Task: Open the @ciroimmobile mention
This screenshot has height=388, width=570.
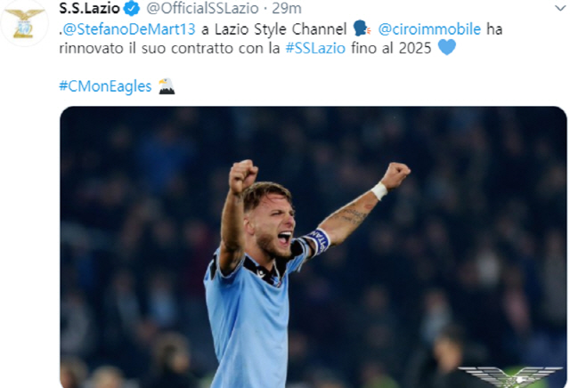Action: 429,29
